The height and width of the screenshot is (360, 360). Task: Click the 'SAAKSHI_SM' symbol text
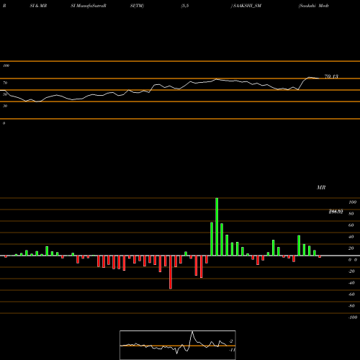click(x=247, y=6)
